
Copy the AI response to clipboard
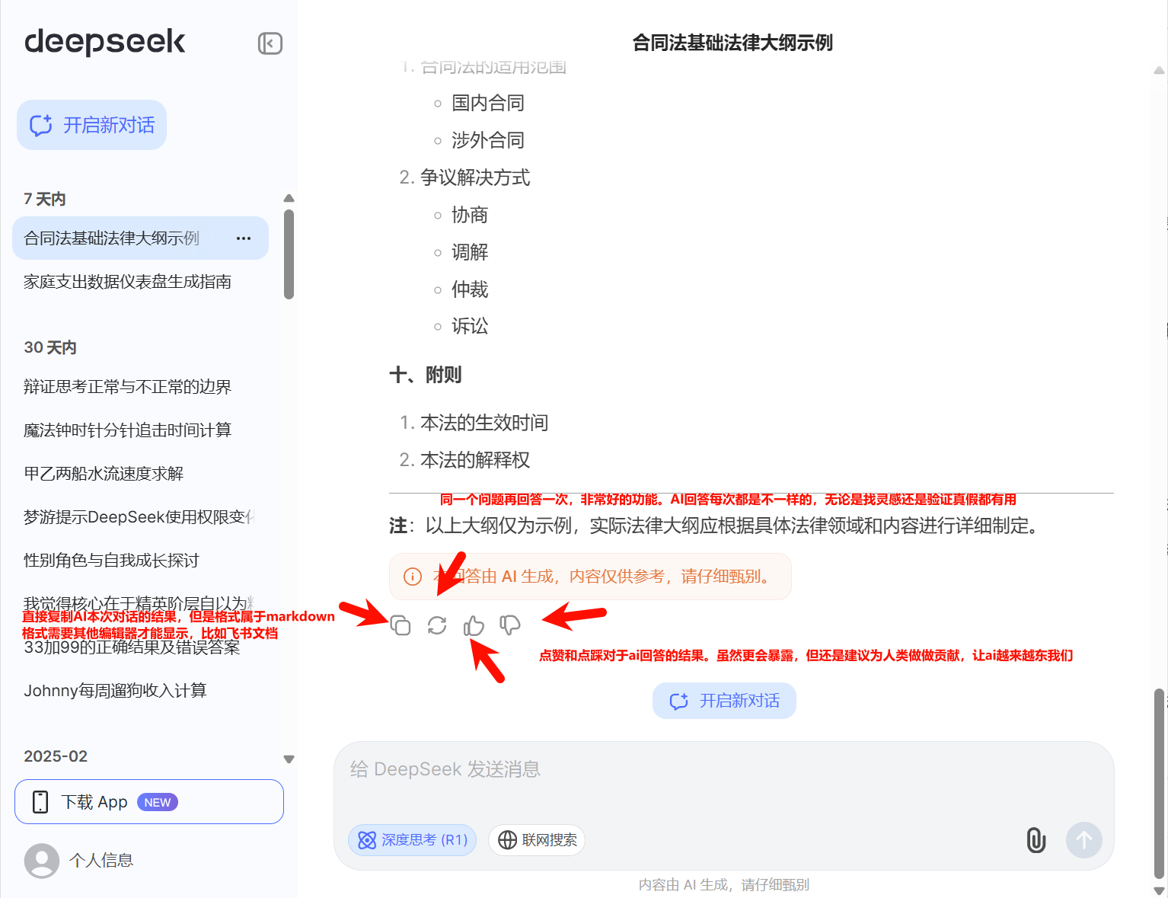click(401, 625)
